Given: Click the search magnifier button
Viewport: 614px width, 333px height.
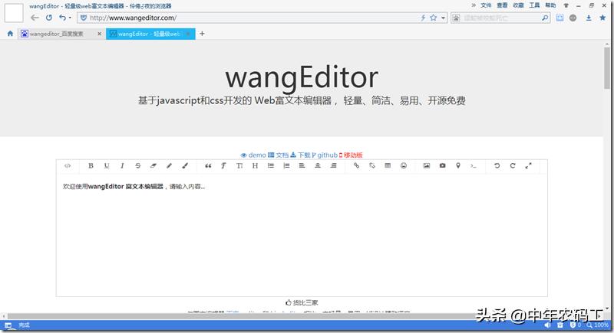Looking at the screenshot, I should [x=545, y=18].
